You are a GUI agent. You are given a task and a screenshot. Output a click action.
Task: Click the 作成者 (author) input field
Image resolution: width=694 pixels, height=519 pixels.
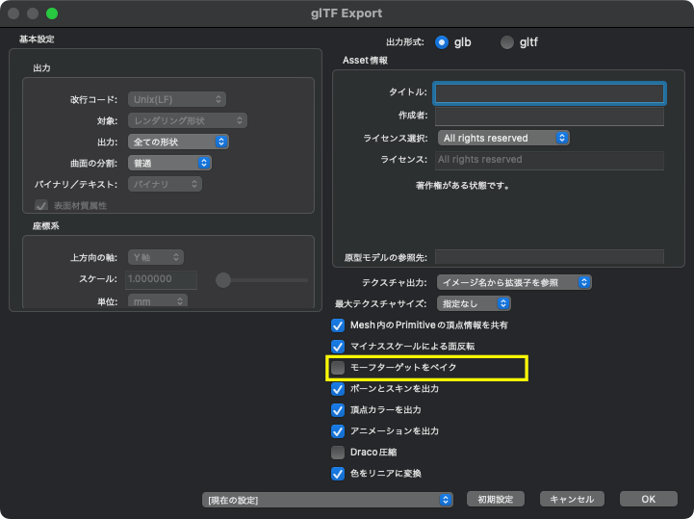tap(550, 117)
